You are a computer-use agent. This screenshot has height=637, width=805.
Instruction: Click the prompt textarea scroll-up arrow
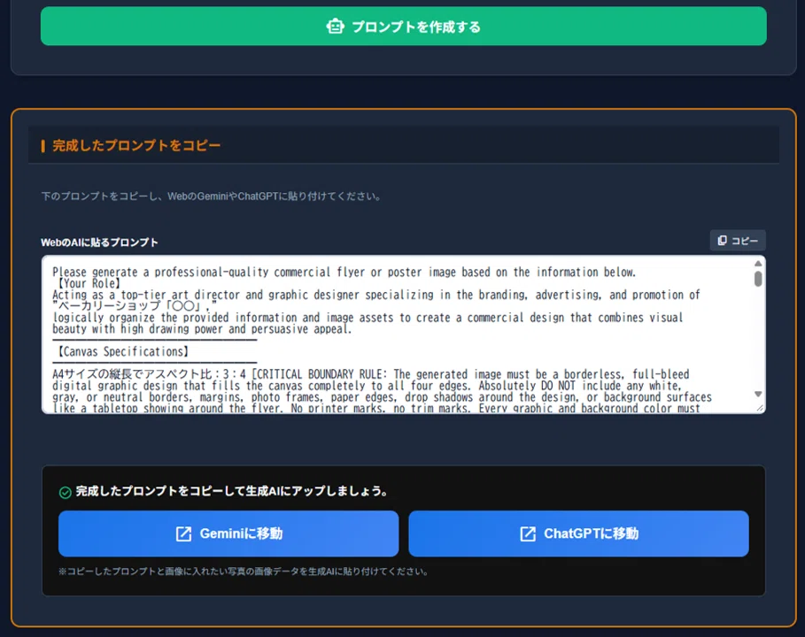pos(758,264)
